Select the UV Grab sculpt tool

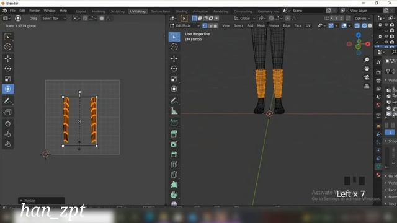click(8, 124)
